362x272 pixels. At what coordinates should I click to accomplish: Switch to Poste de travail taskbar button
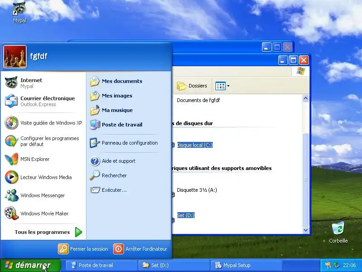(x=101, y=265)
